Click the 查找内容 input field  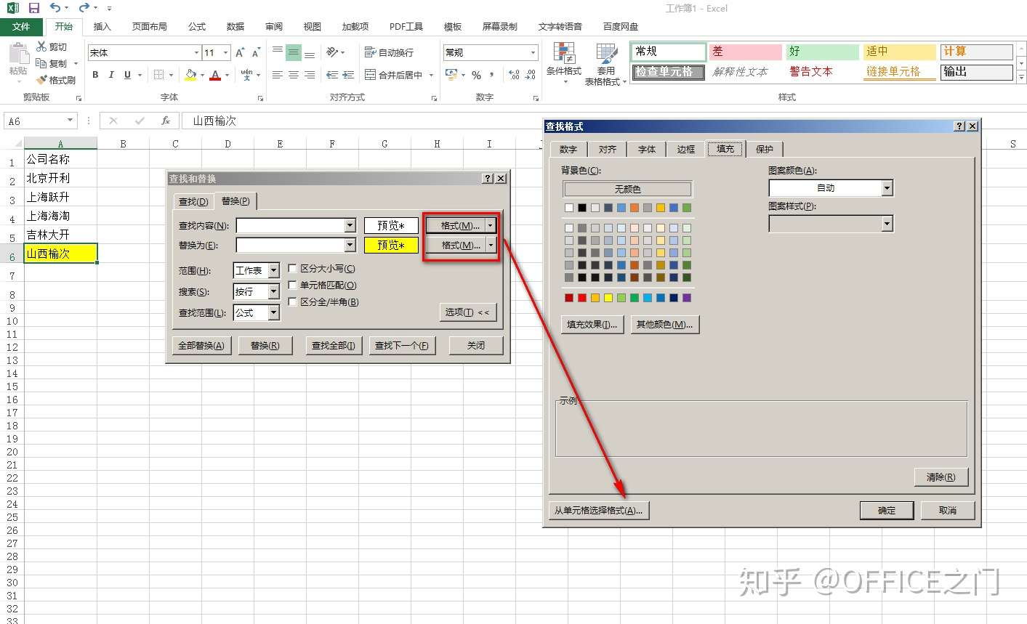pyautogui.click(x=291, y=226)
